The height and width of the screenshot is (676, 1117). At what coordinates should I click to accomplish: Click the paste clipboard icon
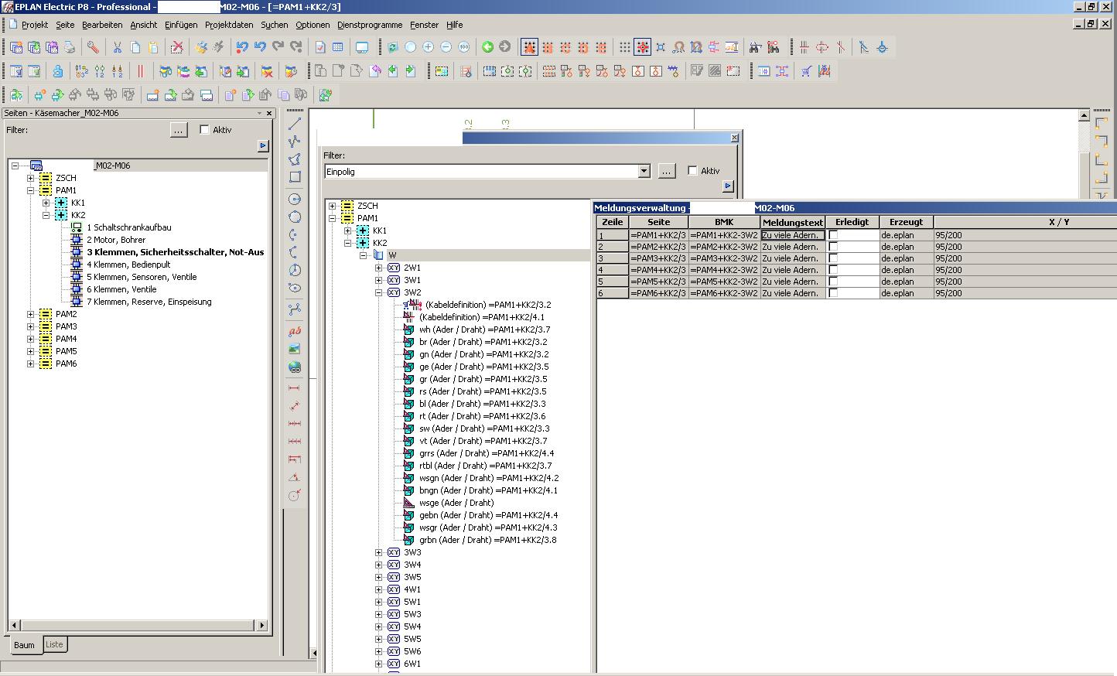(153, 47)
